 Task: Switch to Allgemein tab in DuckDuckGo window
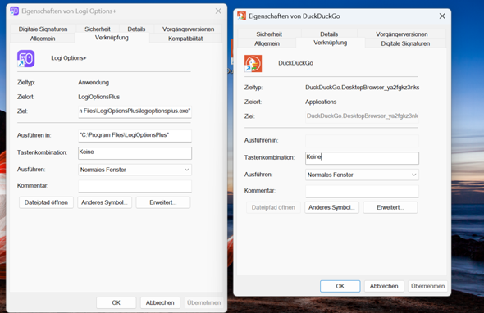tap(267, 43)
